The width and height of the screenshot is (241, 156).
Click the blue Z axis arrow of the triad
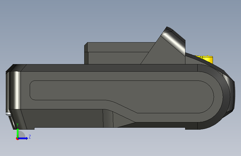pyautogui.click(x=23, y=138)
